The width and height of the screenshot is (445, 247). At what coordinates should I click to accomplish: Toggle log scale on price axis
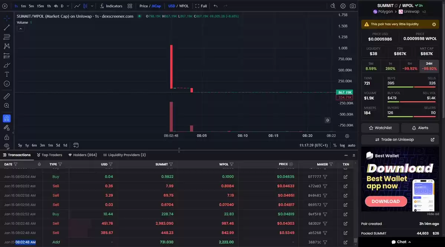click(342, 145)
